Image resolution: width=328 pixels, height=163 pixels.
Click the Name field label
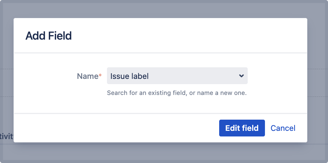click(x=87, y=76)
